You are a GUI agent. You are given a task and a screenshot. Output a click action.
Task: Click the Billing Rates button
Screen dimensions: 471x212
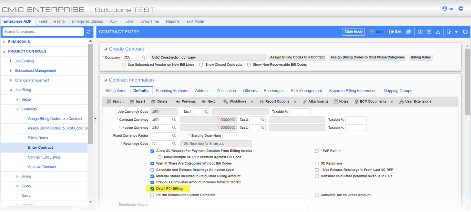click(421, 57)
